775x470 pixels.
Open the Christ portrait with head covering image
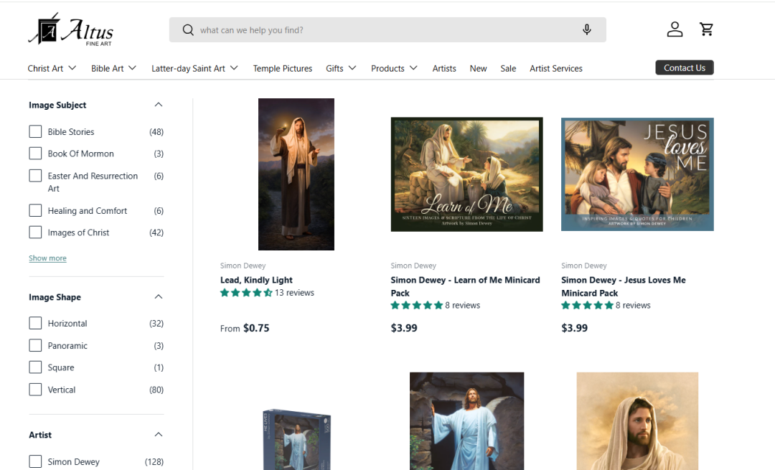[x=638, y=421]
